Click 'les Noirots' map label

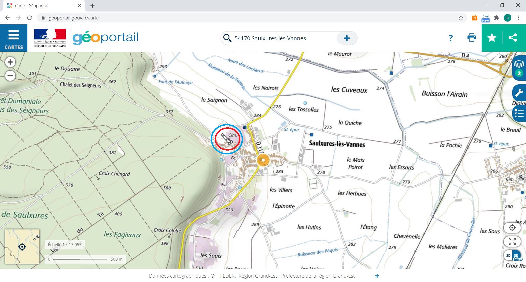[266, 88]
